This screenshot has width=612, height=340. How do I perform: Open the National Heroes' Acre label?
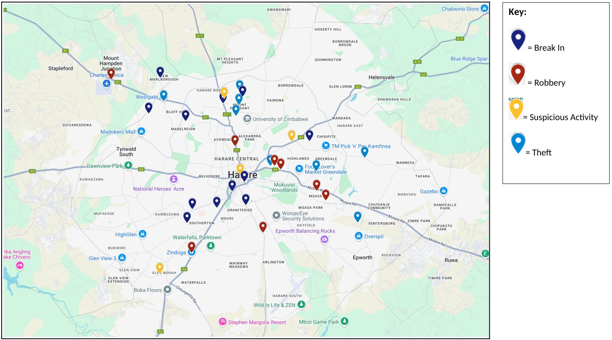158,189
